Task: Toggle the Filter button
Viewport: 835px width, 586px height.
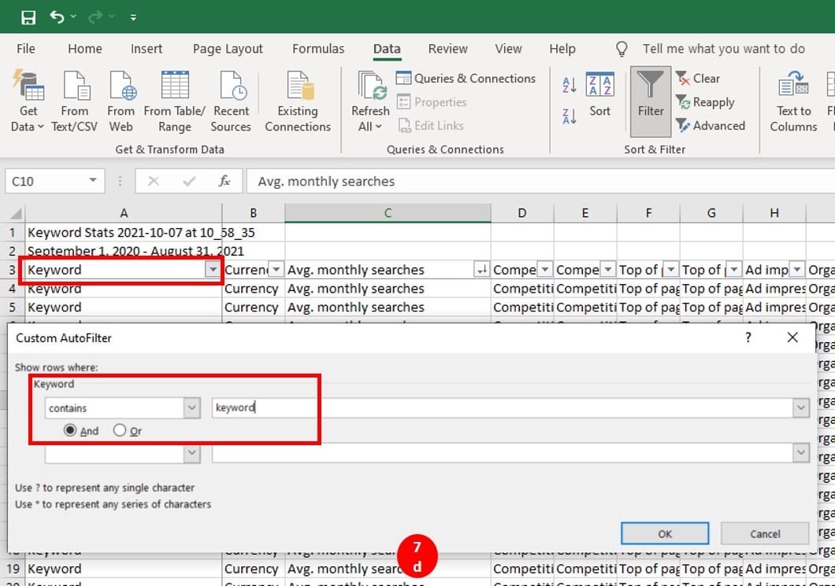Action: tap(650, 101)
